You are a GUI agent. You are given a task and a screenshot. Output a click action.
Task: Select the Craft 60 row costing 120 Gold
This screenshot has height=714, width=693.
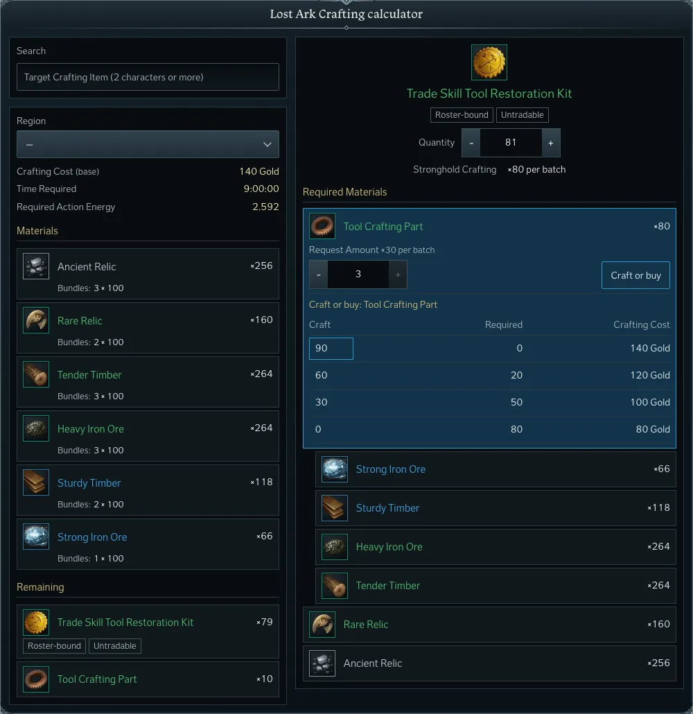pyautogui.click(x=489, y=375)
